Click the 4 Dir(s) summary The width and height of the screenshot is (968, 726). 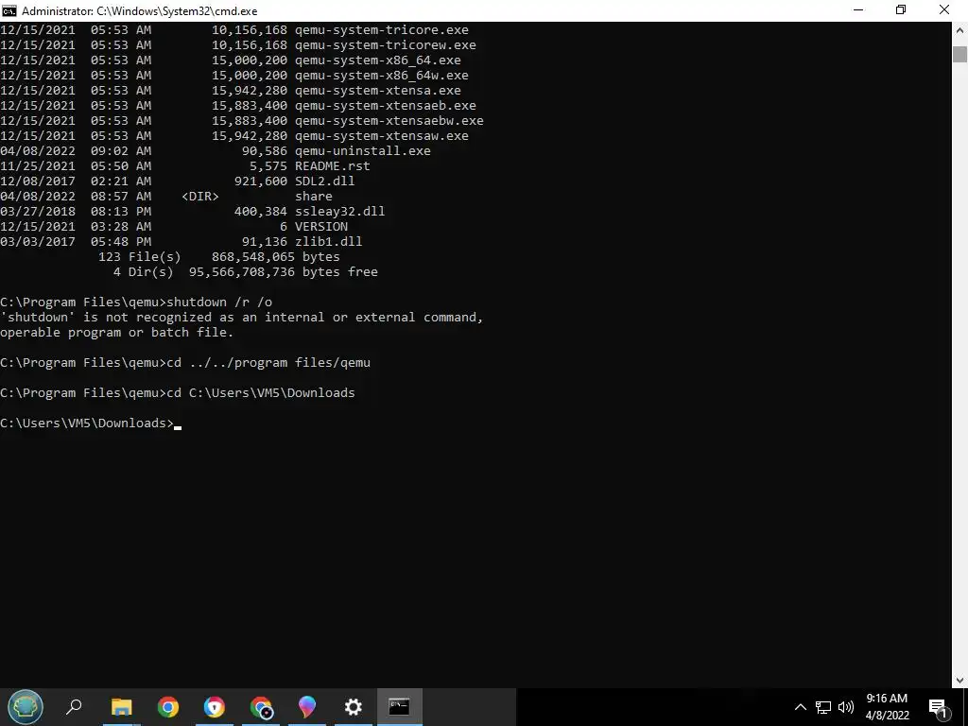(144, 271)
